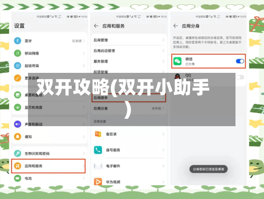Expand the 备忘录 row chevron
Screen dimensions: 264x199
(163, 134)
